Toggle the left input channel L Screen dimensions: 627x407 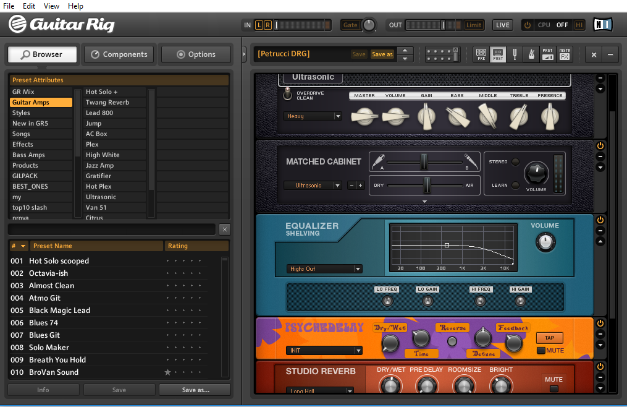[x=259, y=25]
